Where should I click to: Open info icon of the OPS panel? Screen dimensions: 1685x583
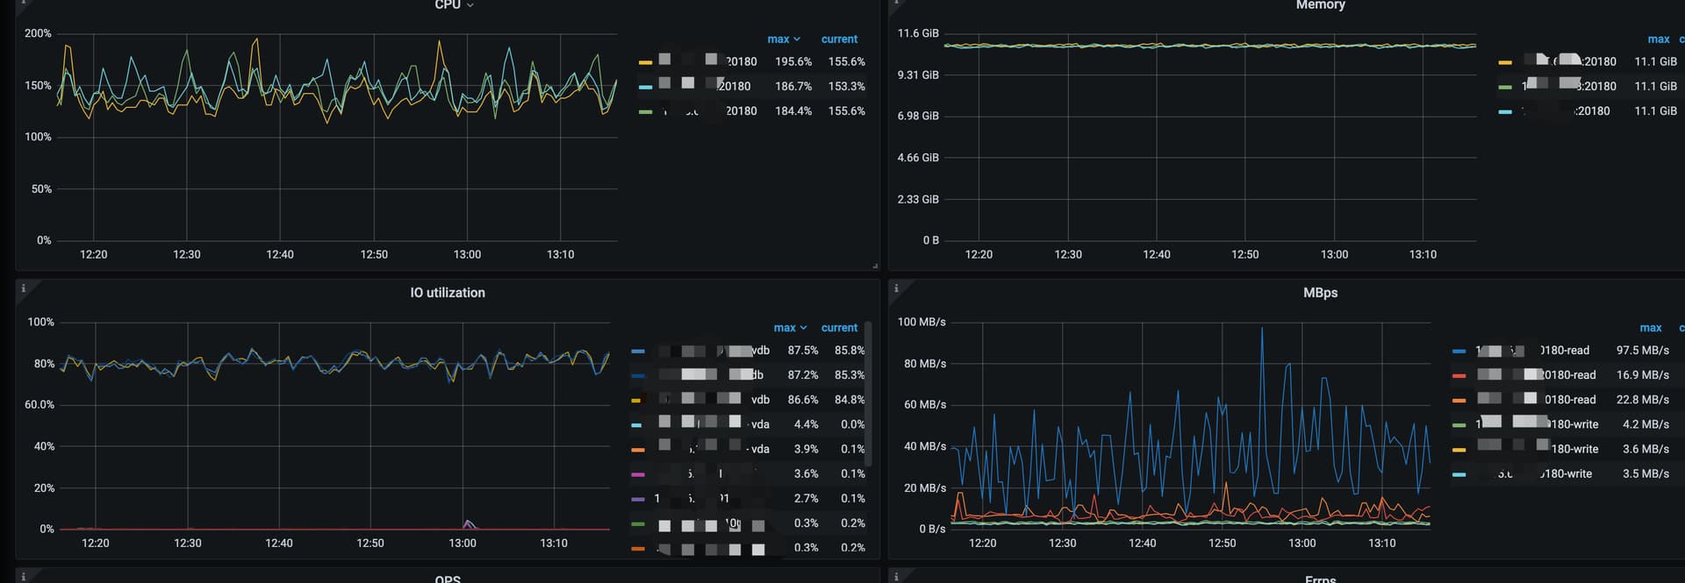pyautogui.click(x=23, y=576)
